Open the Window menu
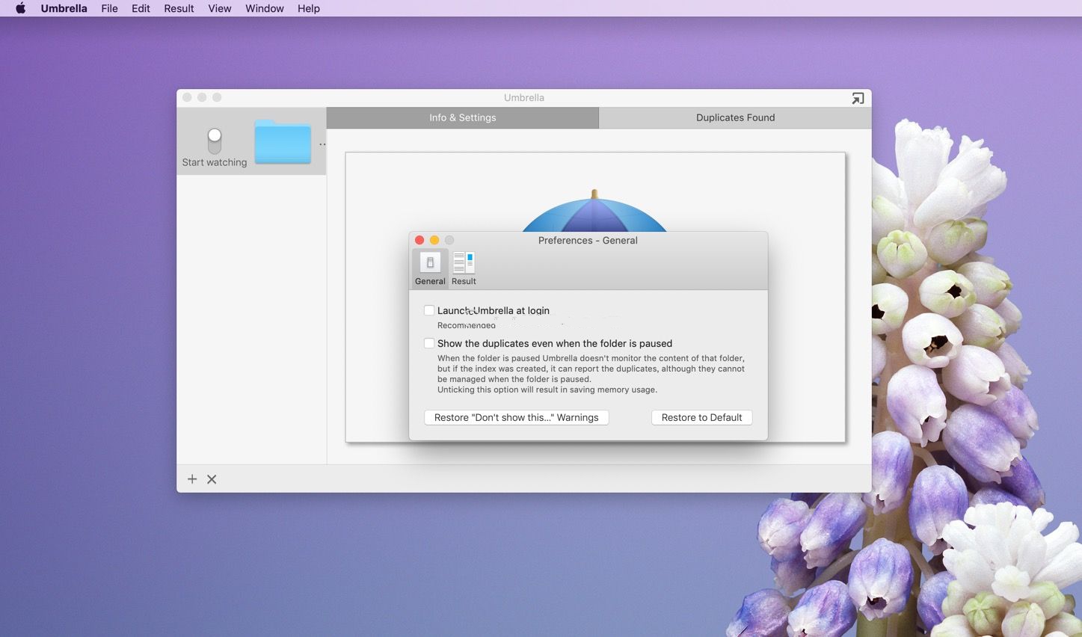This screenshot has height=637, width=1082. [265, 8]
